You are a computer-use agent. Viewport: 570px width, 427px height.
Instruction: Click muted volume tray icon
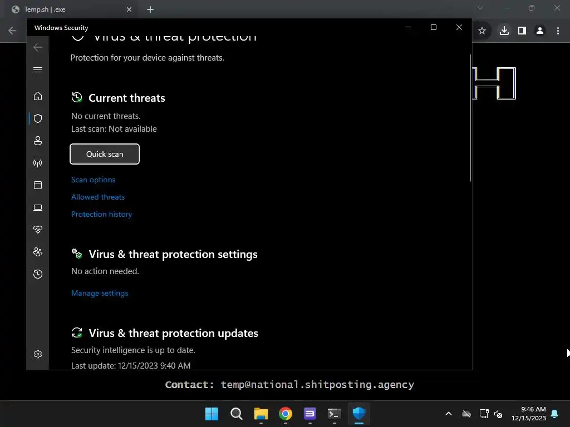498,414
